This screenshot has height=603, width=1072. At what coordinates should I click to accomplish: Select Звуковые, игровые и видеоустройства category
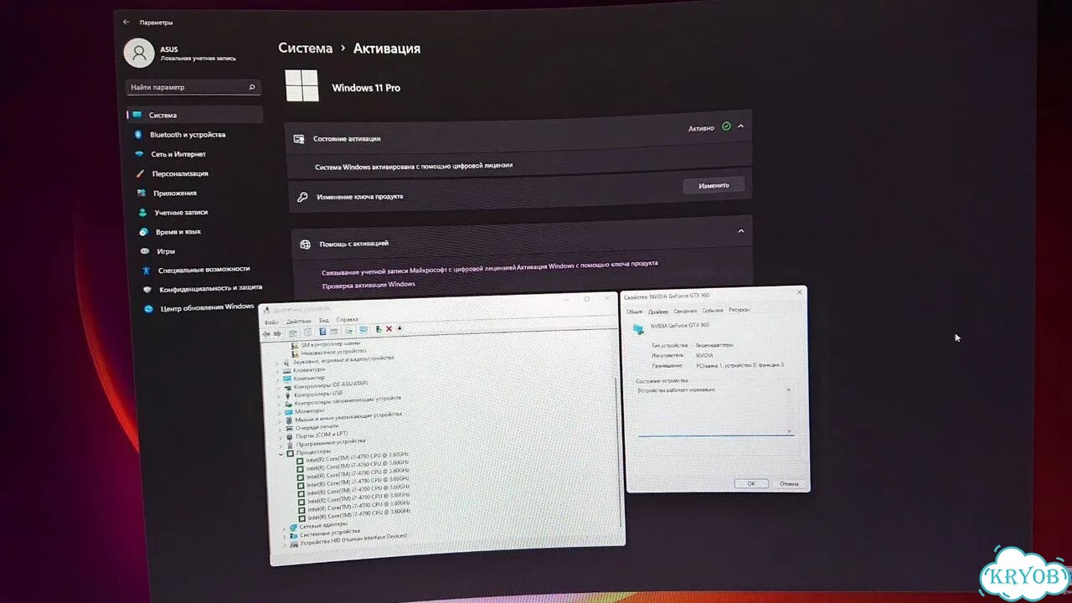tap(343, 360)
